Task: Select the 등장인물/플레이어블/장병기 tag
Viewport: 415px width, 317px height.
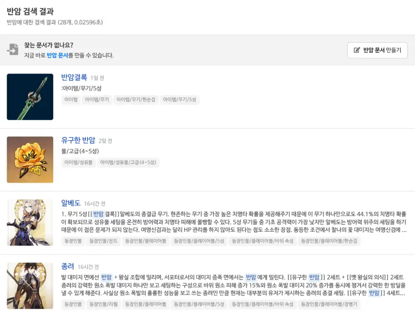Action: click(x=329, y=304)
